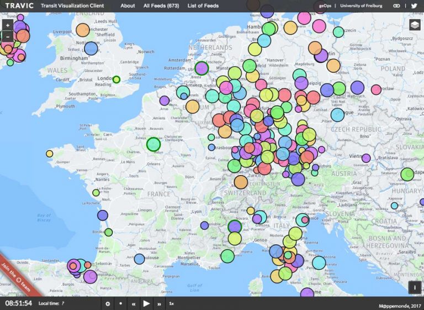Image resolution: width=424 pixels, height=310 pixels.
Task: Click the rewind double-arrow button
Action: [x=133, y=303]
